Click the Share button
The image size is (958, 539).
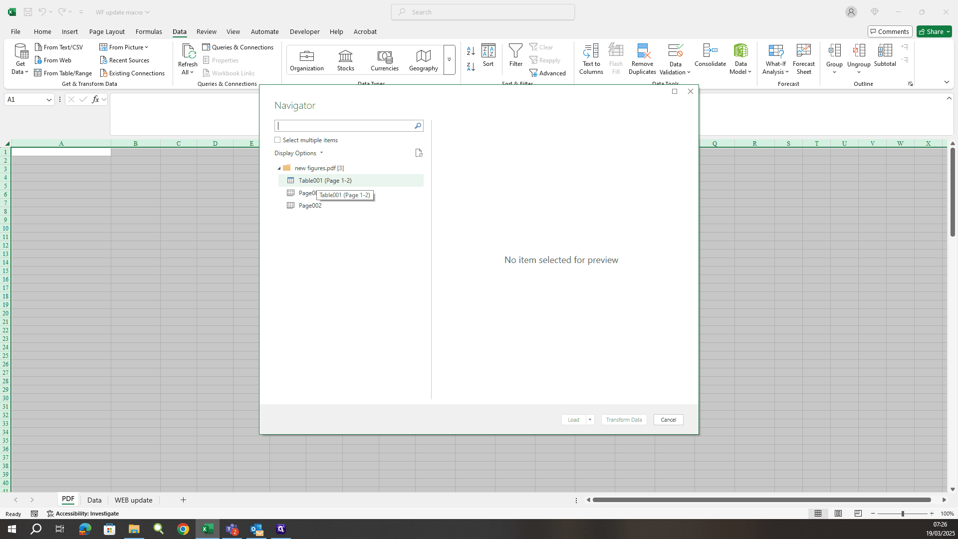(x=934, y=31)
